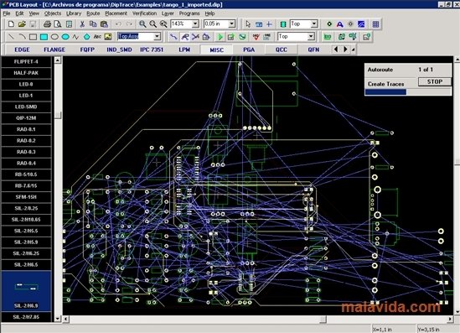
Task: Switch to the PGA library tab
Action: tap(249, 49)
